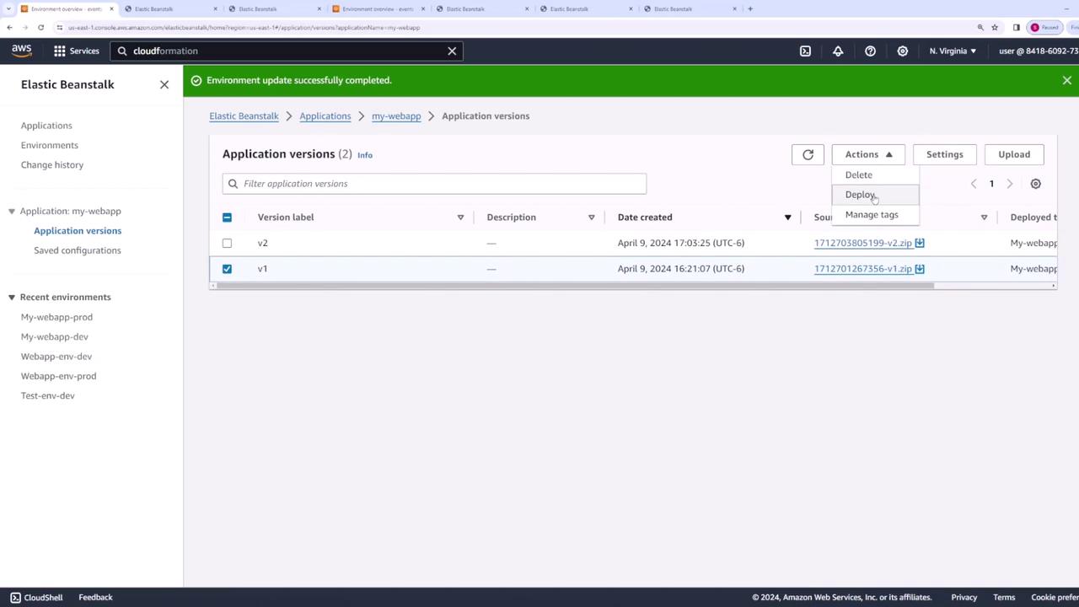Image resolution: width=1079 pixels, height=607 pixels.
Task: Sort by the Description column arrow
Action: (591, 218)
